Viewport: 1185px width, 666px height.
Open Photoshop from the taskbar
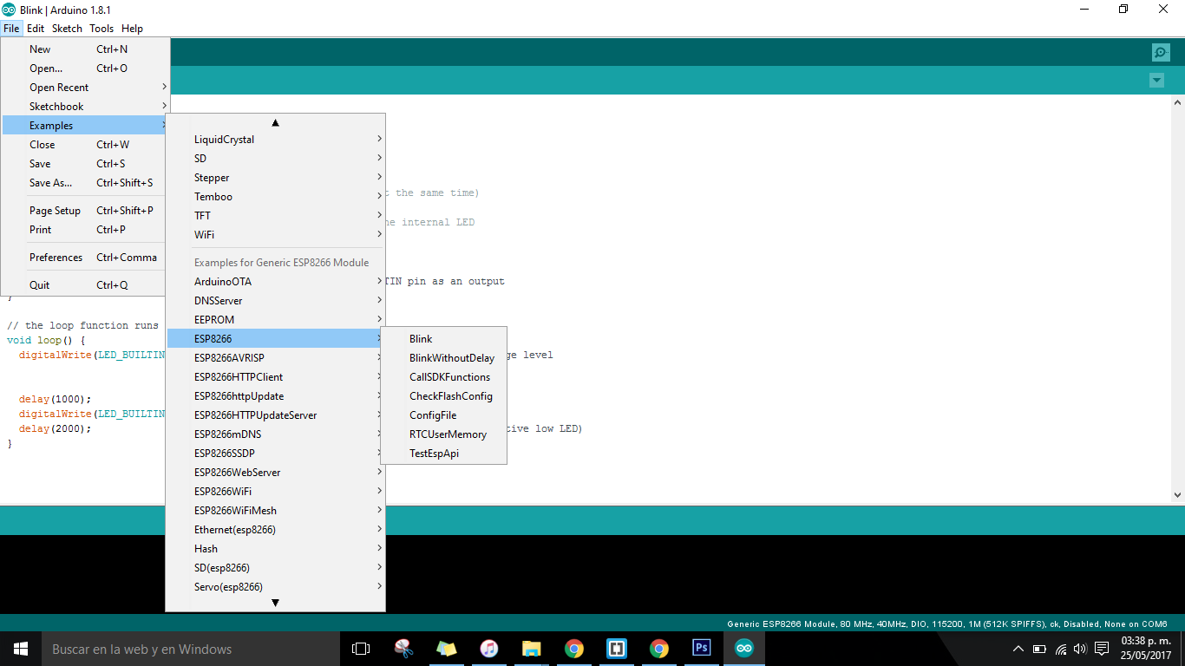[701, 648]
